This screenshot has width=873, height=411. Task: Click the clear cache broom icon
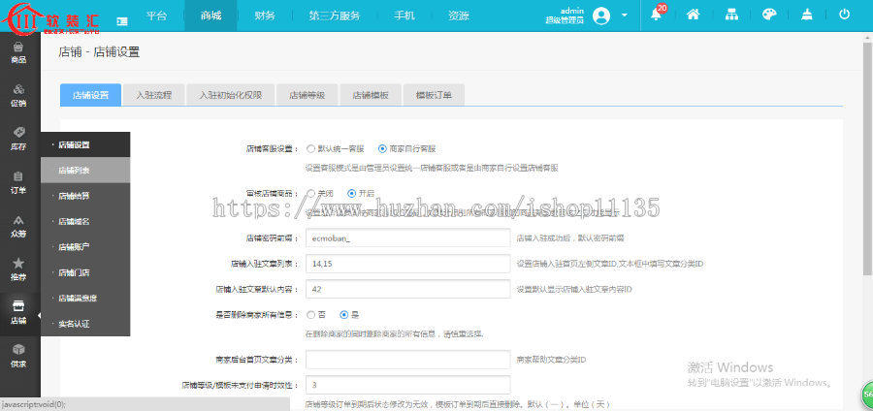click(807, 16)
